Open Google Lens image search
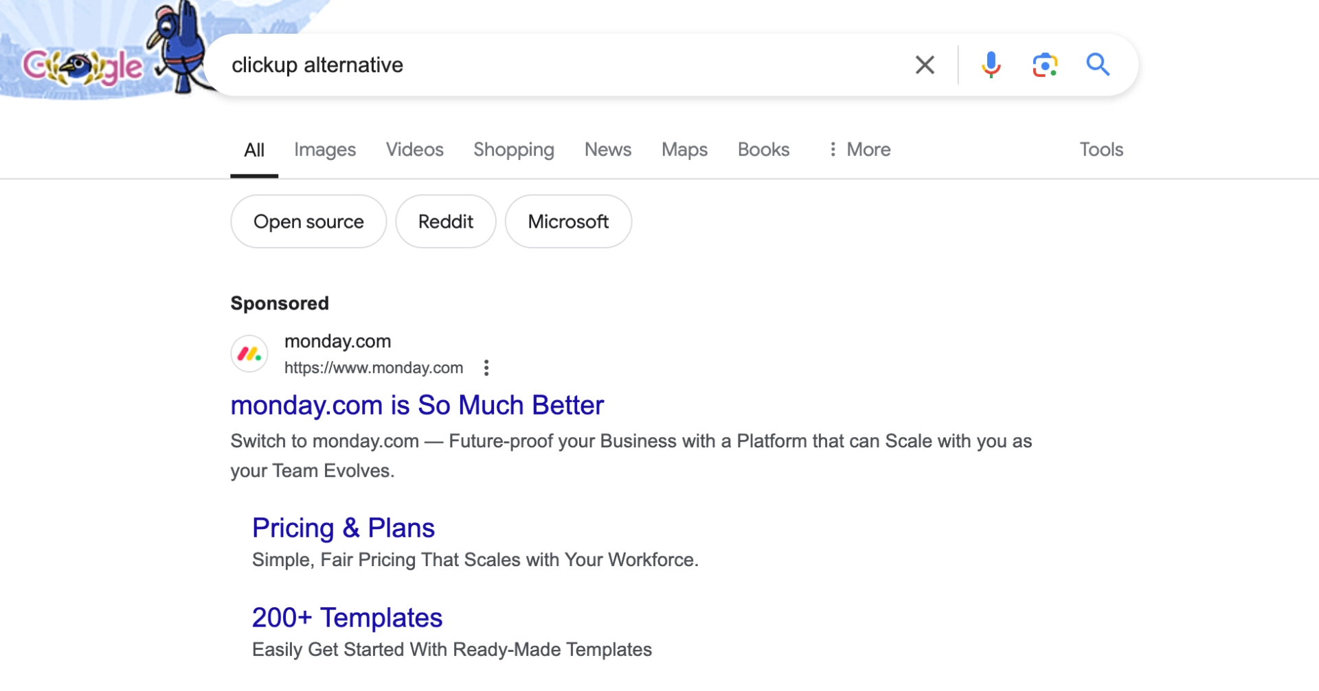1319x691 pixels. click(1044, 65)
